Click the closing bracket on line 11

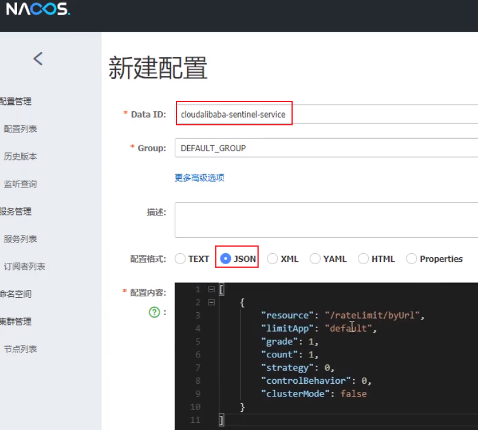point(222,420)
